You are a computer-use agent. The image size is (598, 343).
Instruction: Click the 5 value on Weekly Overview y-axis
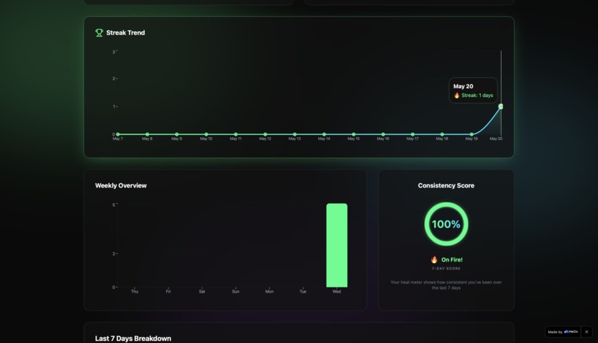[114, 204]
